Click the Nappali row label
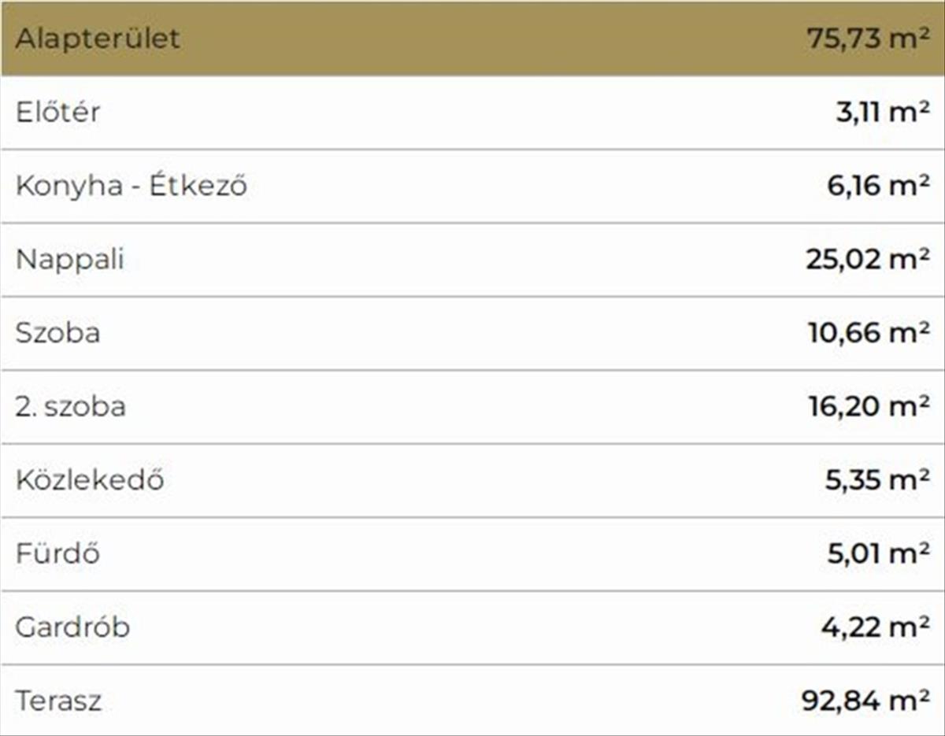The width and height of the screenshot is (945, 736). coord(70,260)
